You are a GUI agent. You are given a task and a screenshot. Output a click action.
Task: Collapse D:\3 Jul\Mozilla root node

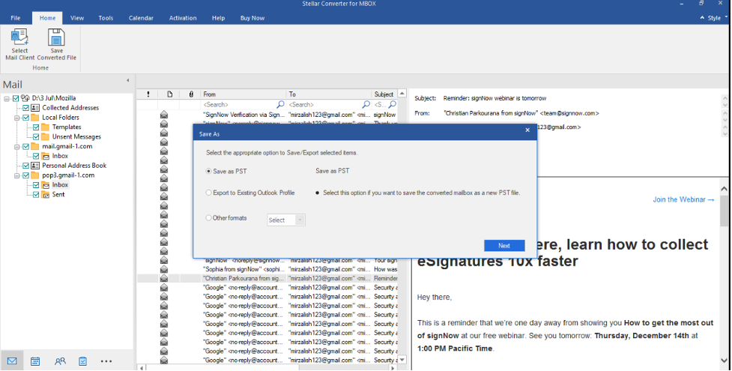(x=7, y=99)
